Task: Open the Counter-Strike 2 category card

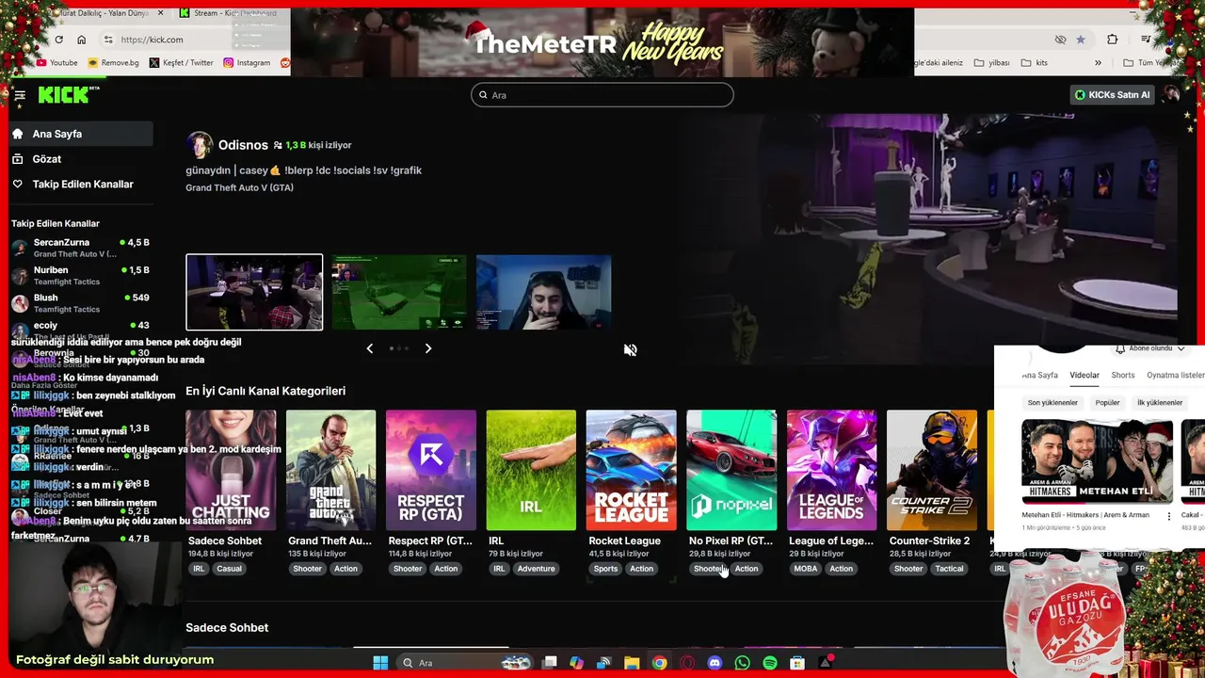Action: (x=932, y=470)
